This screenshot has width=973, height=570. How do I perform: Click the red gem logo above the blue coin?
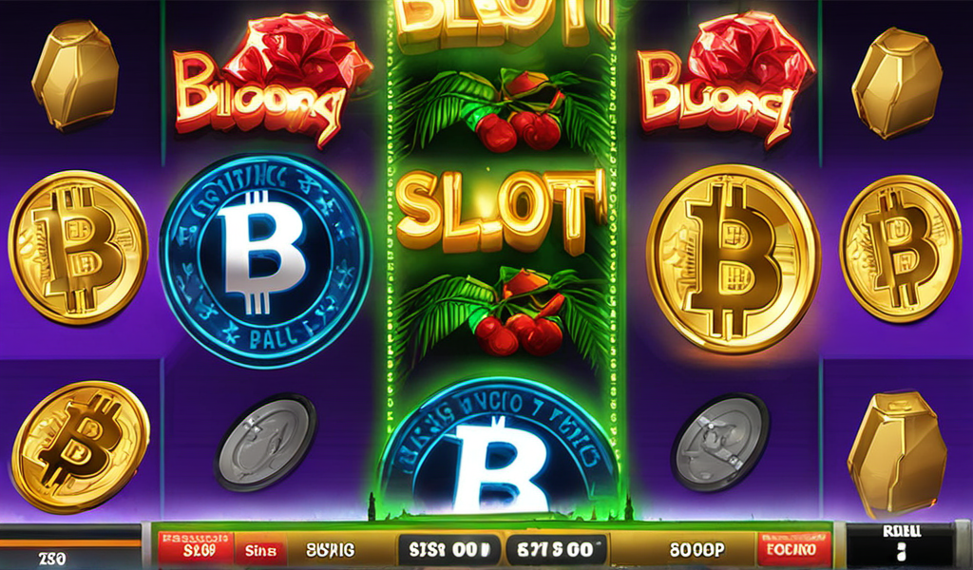pos(271,81)
